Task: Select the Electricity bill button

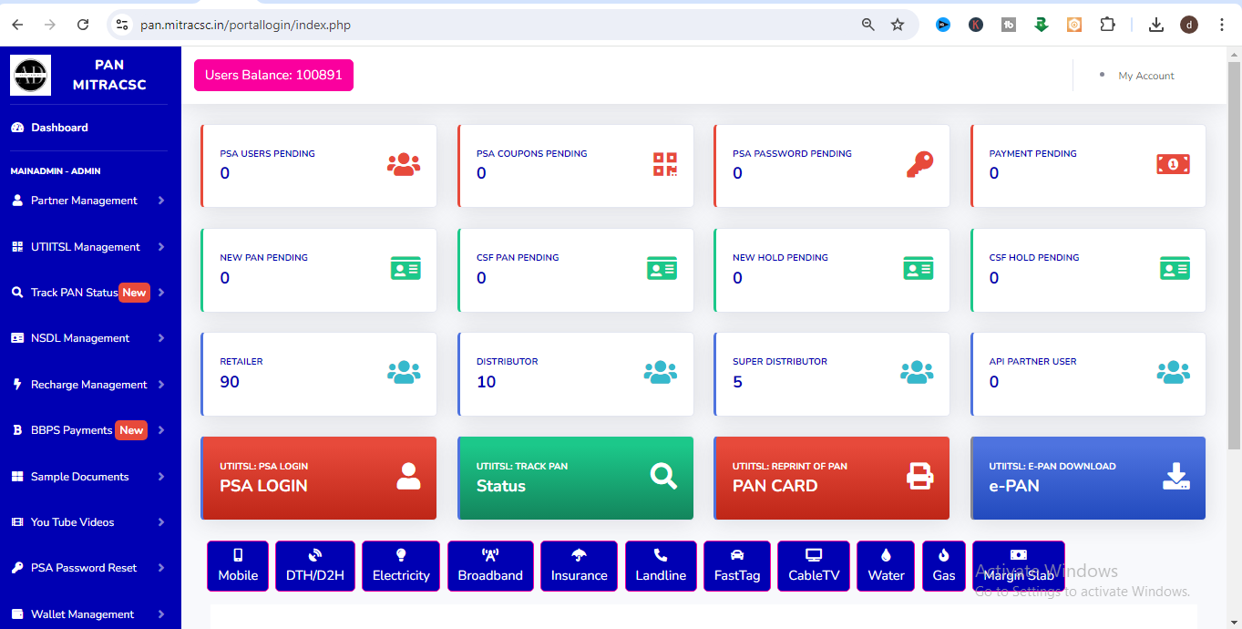Action: pos(401,566)
